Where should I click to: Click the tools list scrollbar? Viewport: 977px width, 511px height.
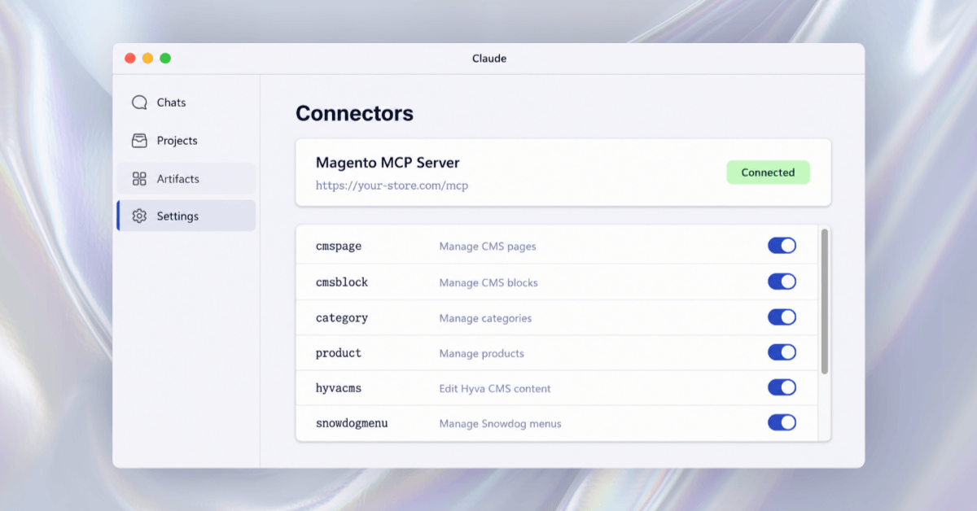[825, 301]
